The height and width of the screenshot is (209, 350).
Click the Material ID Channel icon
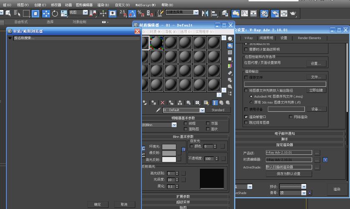[197, 103]
